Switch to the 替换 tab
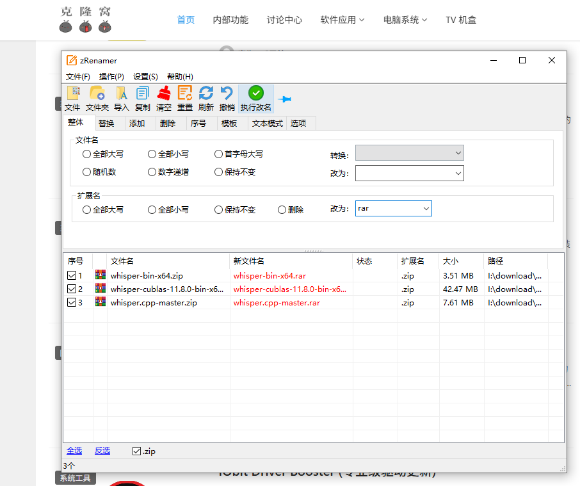This screenshot has width=580, height=486. pyautogui.click(x=106, y=124)
